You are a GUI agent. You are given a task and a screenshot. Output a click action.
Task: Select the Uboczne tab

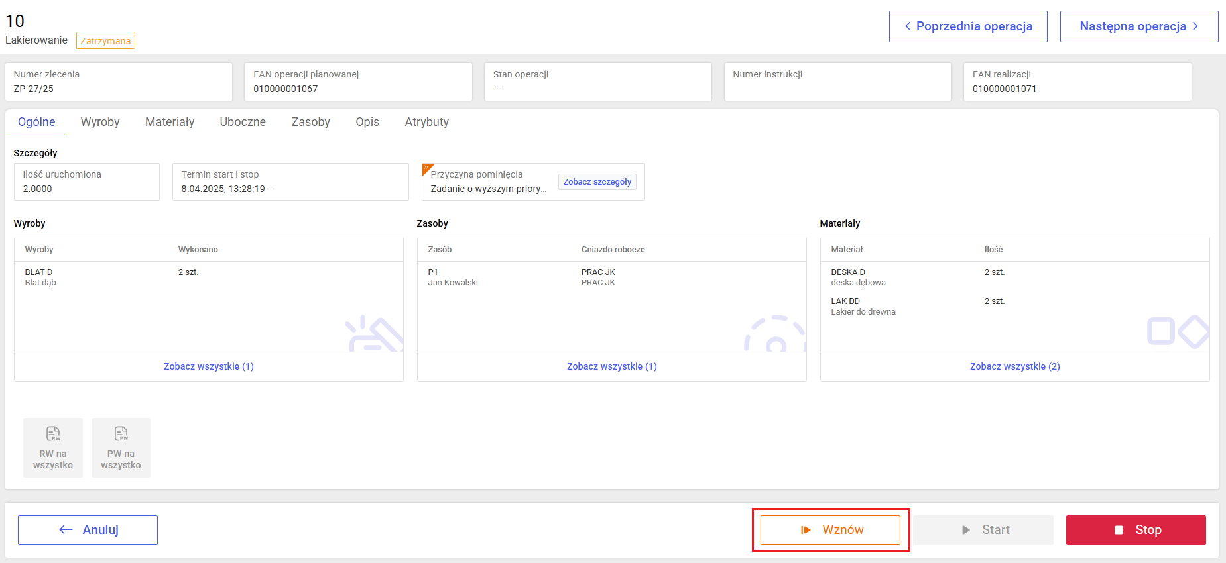(x=243, y=122)
